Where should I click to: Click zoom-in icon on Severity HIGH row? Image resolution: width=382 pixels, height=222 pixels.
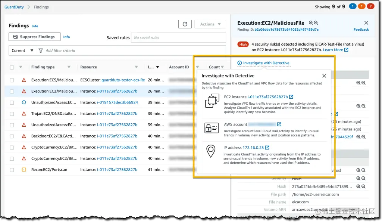click(x=358, y=179)
